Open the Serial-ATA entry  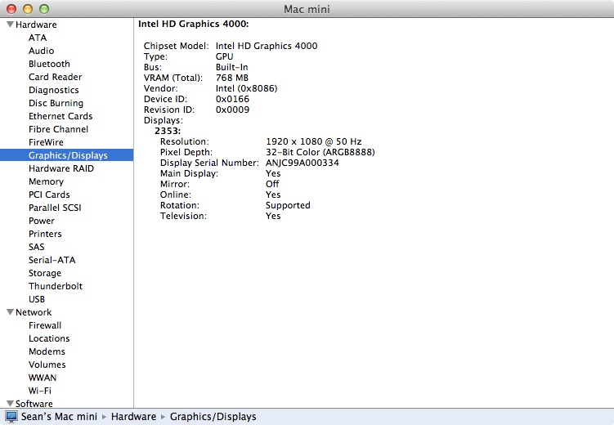52,260
